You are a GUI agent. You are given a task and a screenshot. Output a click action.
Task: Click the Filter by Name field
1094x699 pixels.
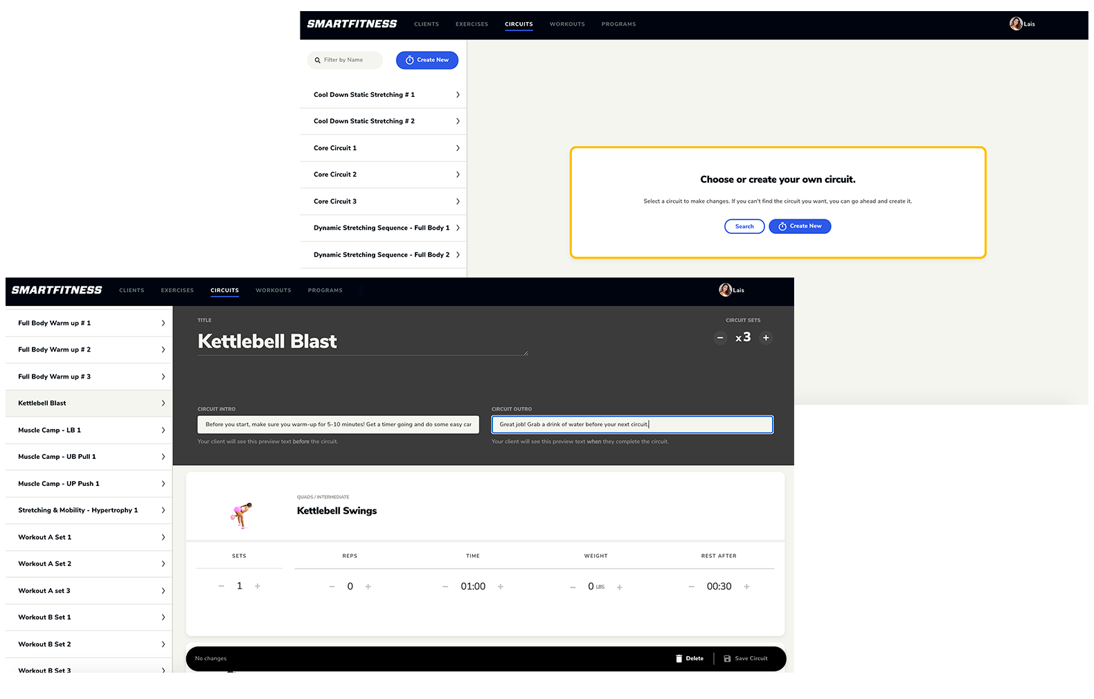click(x=345, y=60)
